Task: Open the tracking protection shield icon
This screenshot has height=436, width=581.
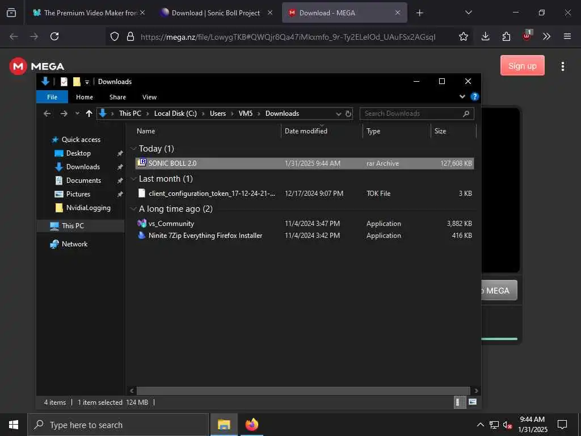Action: 115,36
